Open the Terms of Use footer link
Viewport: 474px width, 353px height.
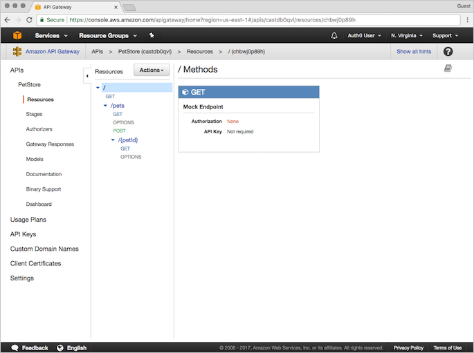click(x=448, y=347)
